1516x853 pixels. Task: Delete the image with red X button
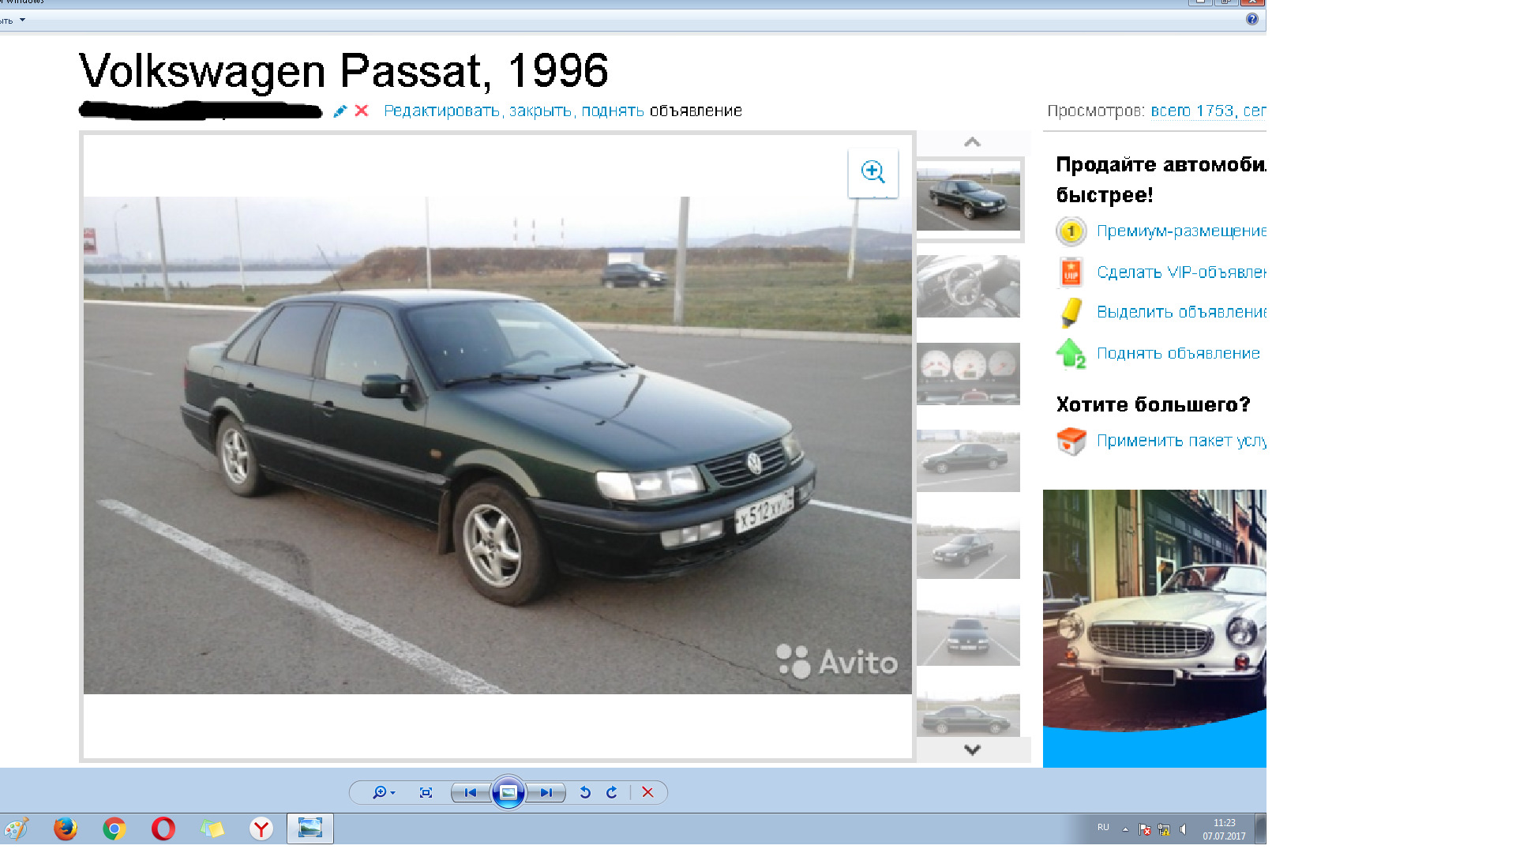647,792
